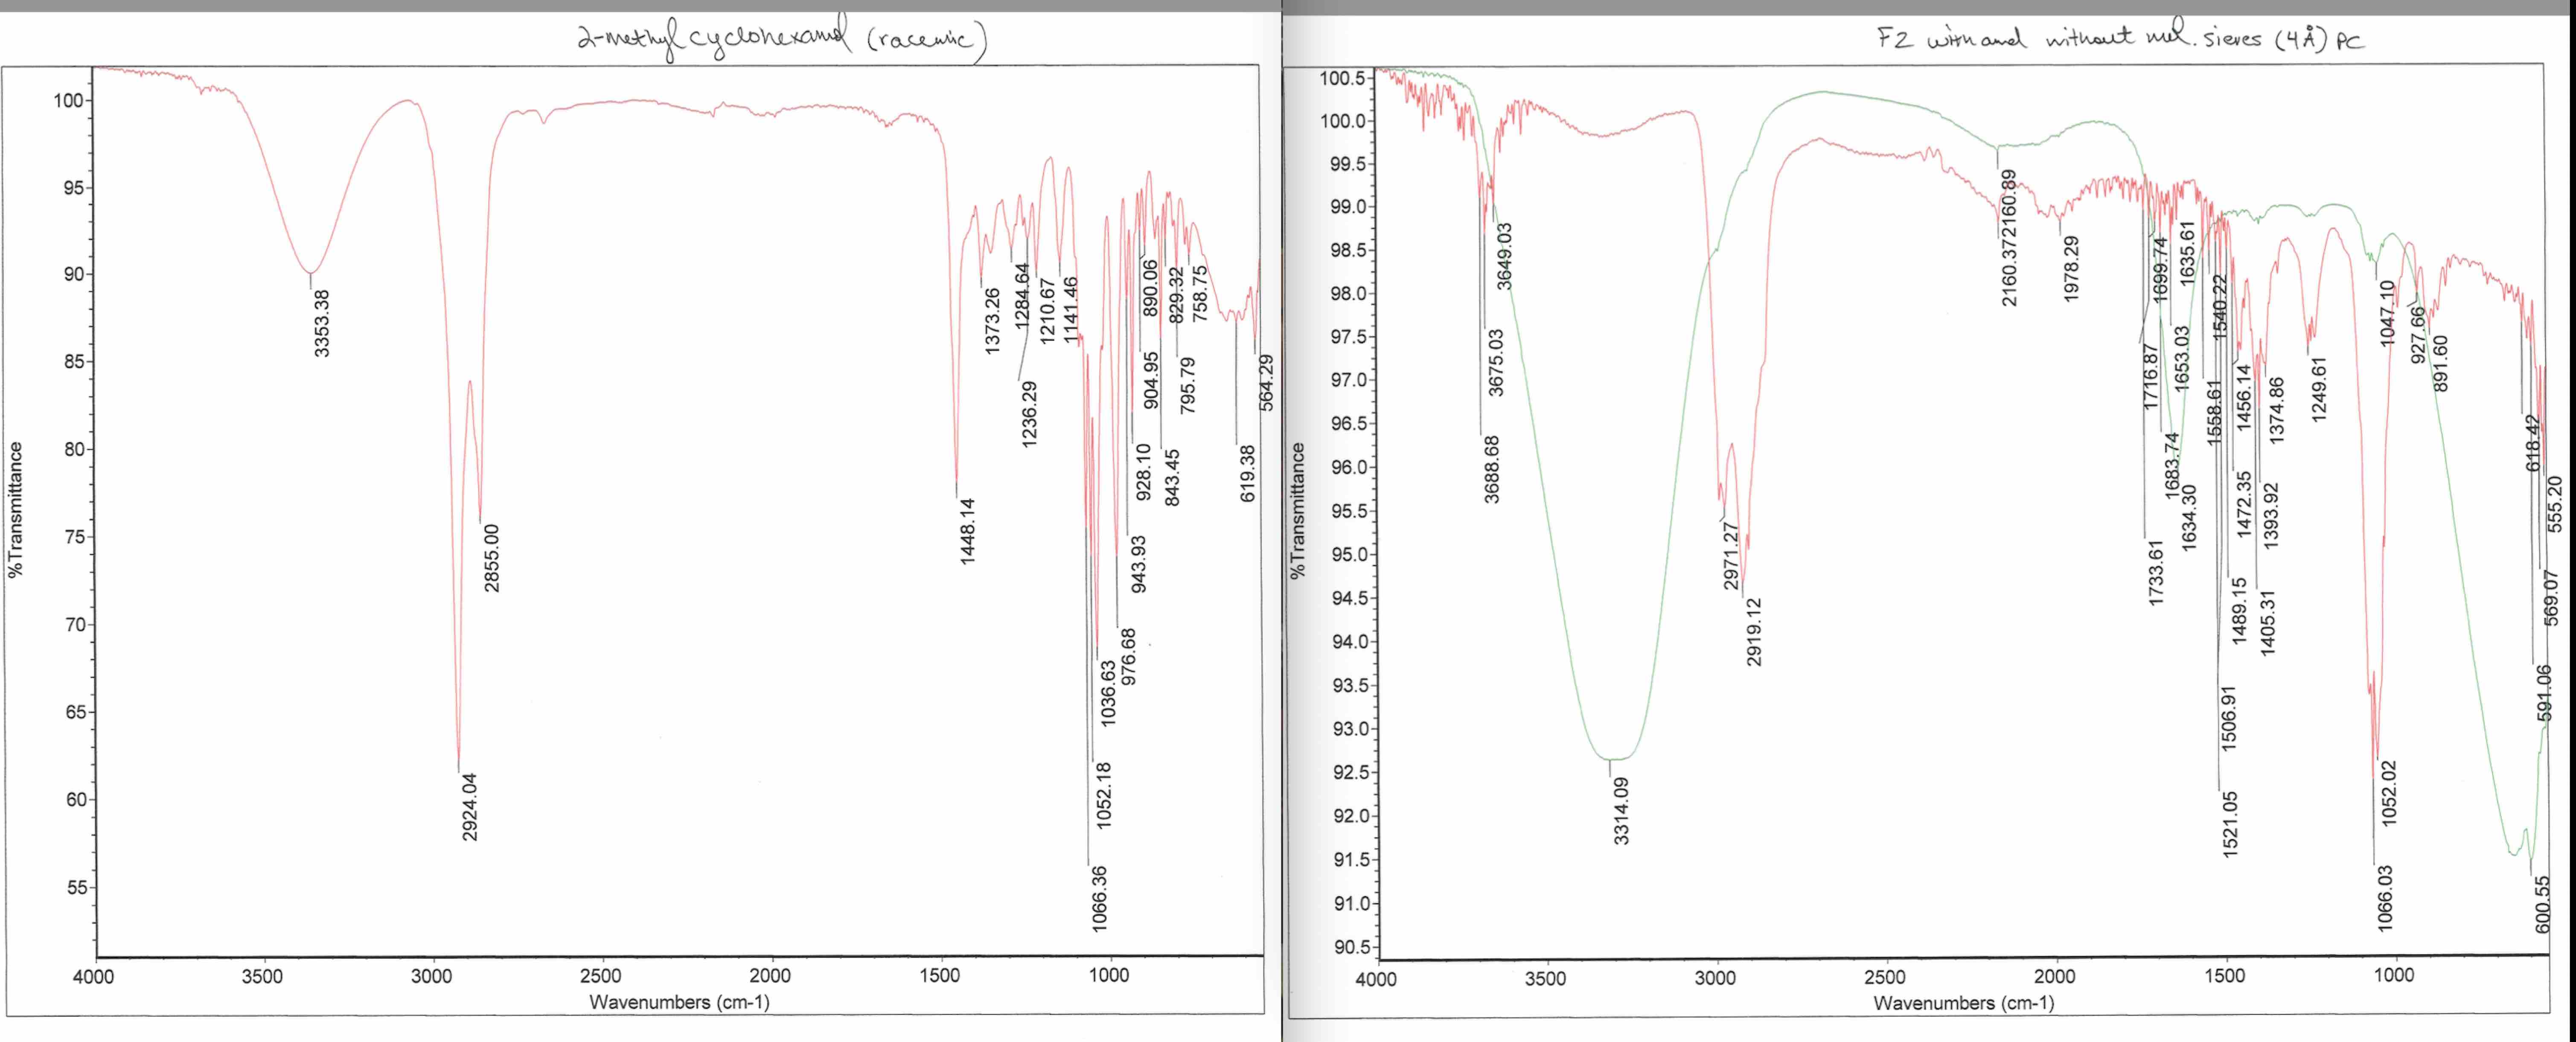Click the 2919.12 peak label
Image resolution: width=2576 pixels, height=1042 pixels.
1754,631
